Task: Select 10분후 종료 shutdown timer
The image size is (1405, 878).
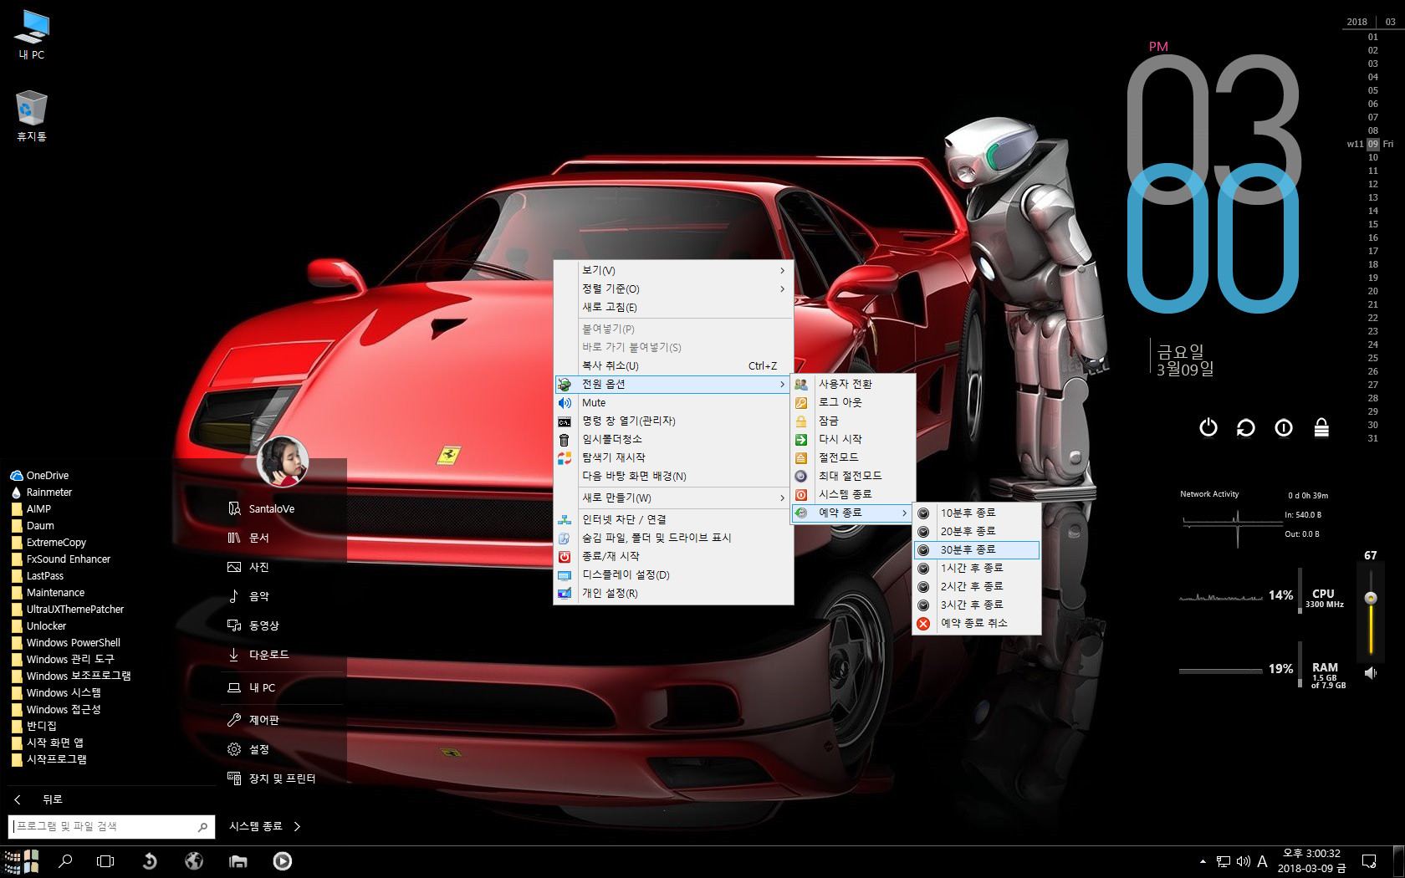Action: click(977, 513)
